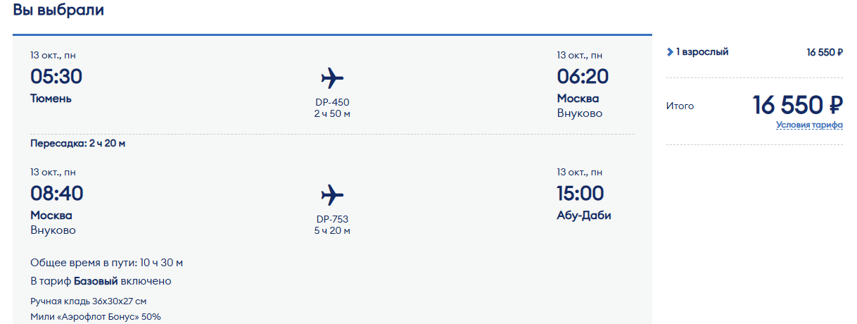Select the flight number DP-753 label

[x=332, y=219]
